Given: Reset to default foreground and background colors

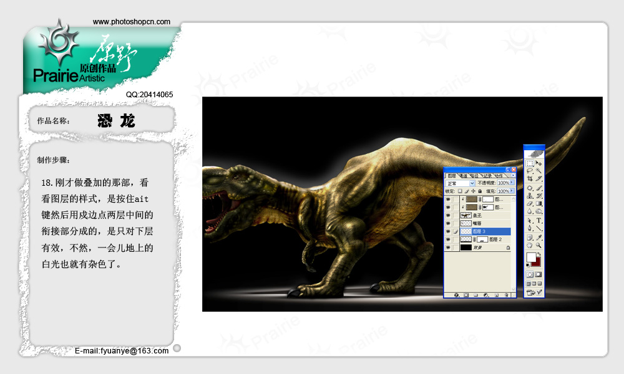Looking at the screenshot, I should [528, 265].
